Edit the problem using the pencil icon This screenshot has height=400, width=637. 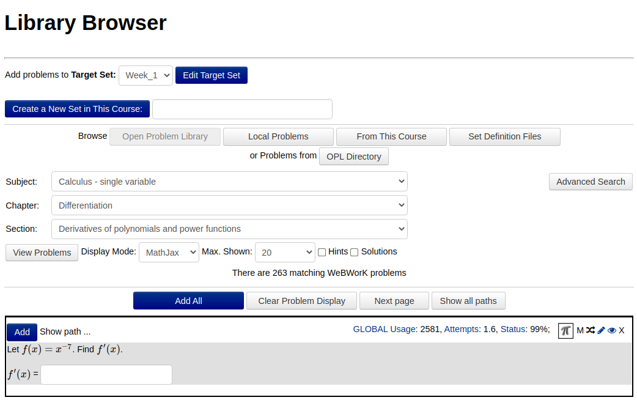click(602, 330)
